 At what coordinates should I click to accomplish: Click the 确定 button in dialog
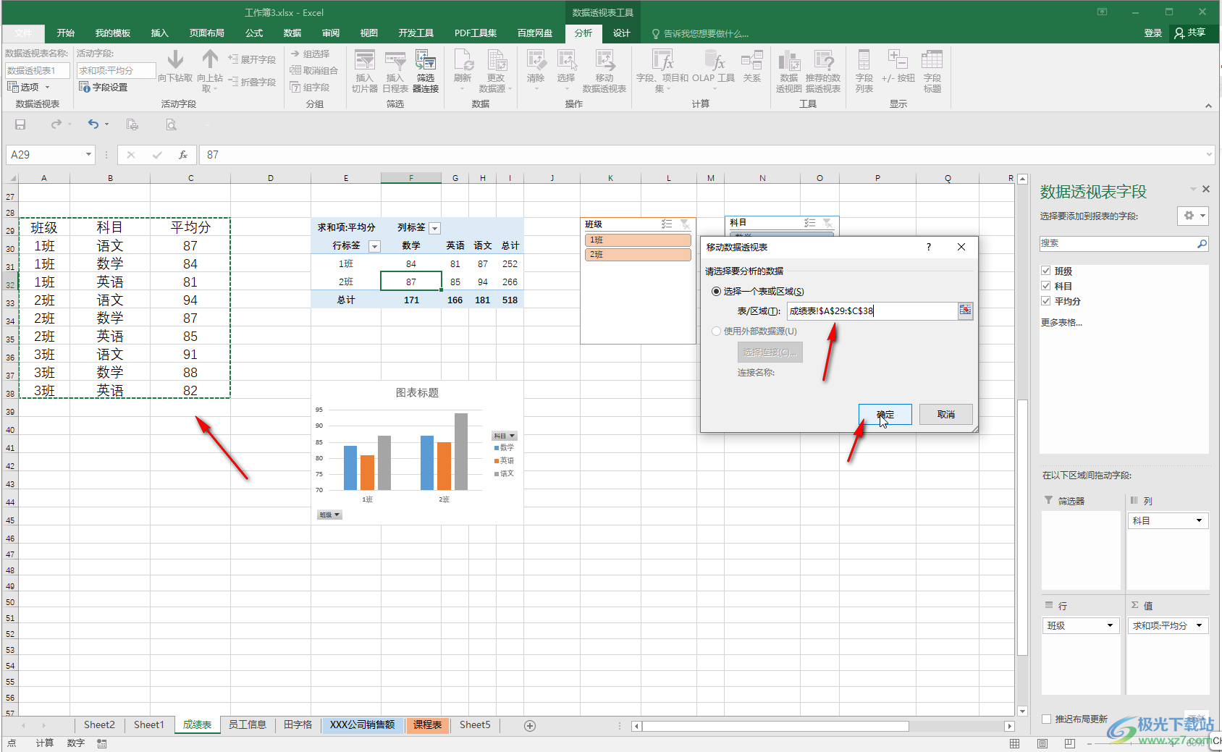tap(885, 415)
